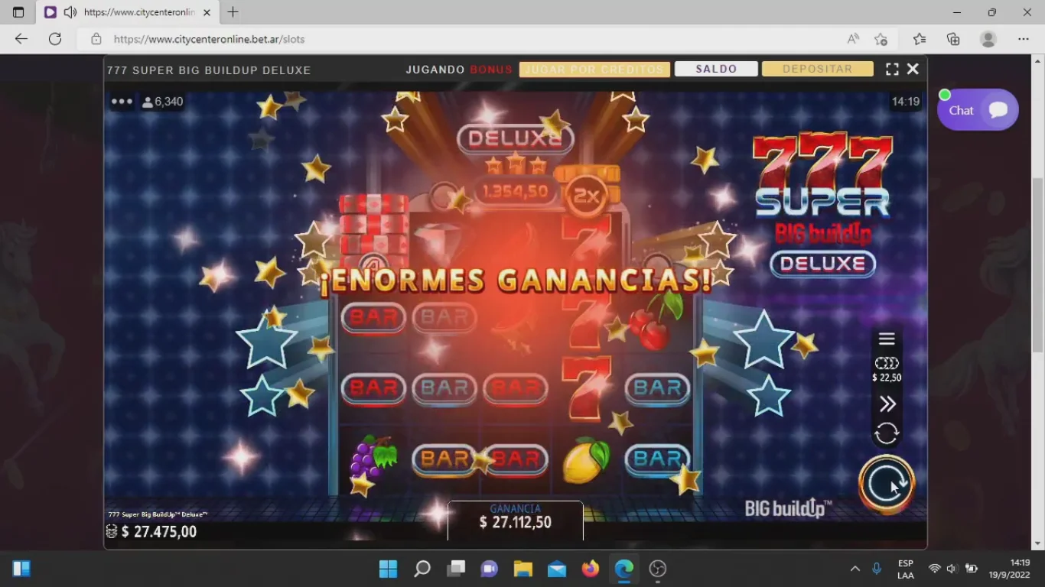Open the game hamburger menu
The width and height of the screenshot is (1045, 587).
click(887, 339)
